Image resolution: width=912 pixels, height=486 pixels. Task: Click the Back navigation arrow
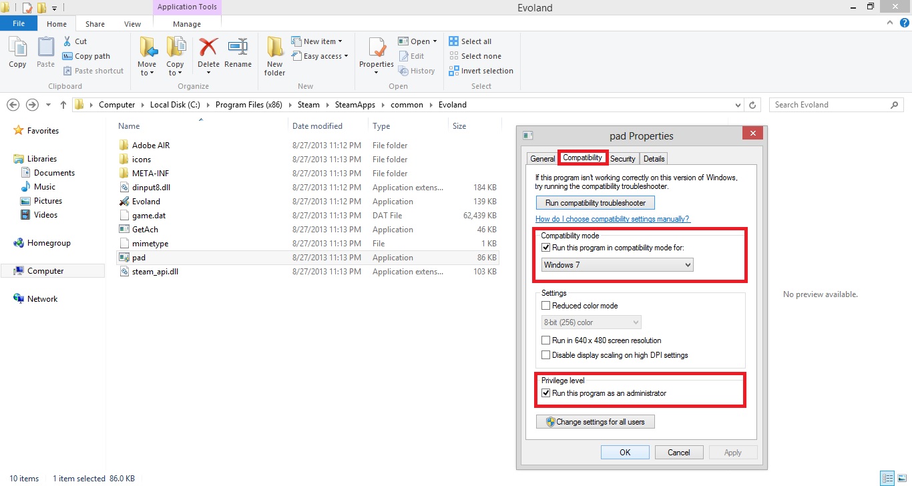click(x=13, y=105)
